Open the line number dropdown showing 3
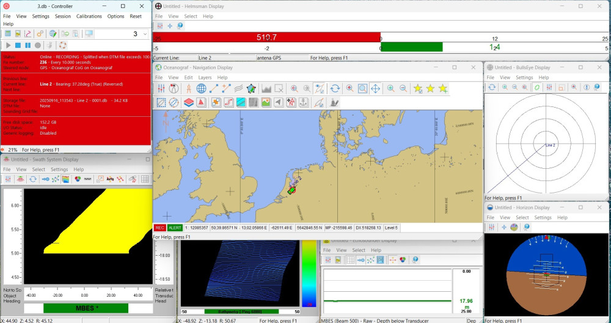 [145, 34]
